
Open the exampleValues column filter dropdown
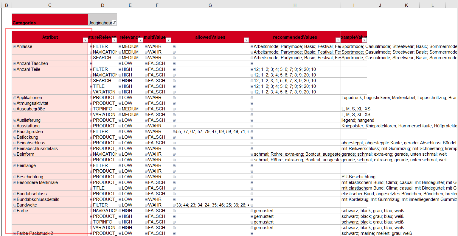[364, 40]
